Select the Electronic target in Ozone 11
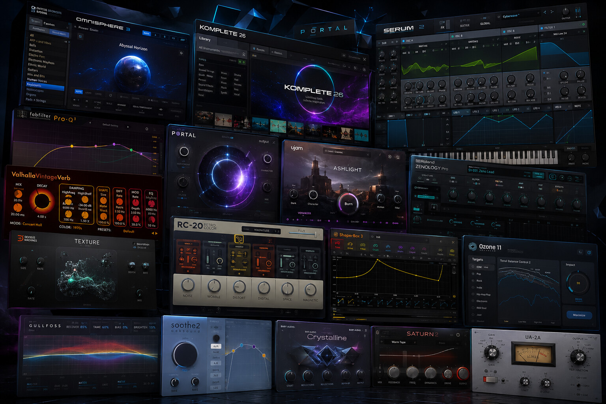 pos(480,301)
